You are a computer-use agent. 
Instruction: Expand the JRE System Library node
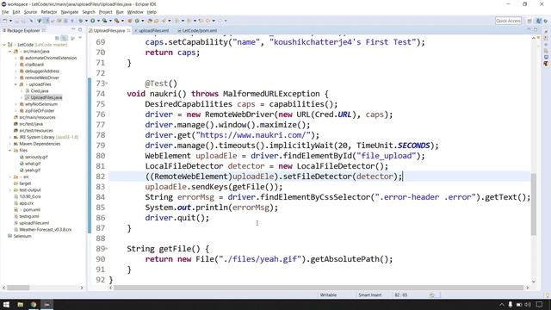click(9, 137)
